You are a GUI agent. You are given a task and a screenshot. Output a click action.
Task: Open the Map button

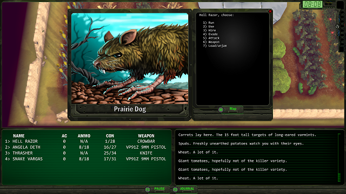(233, 109)
